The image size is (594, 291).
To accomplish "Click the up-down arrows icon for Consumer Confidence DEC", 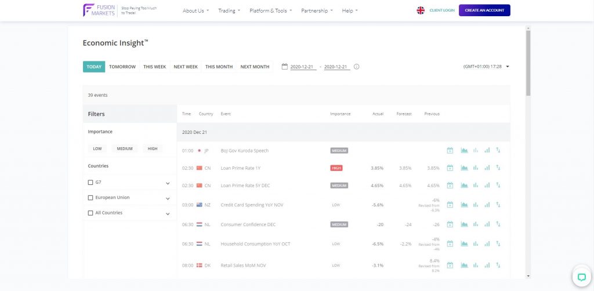I will pyautogui.click(x=498, y=224).
